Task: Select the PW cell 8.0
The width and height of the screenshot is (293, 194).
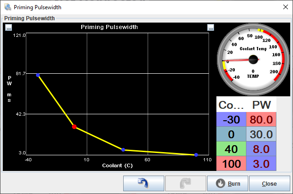Action: [261, 149]
